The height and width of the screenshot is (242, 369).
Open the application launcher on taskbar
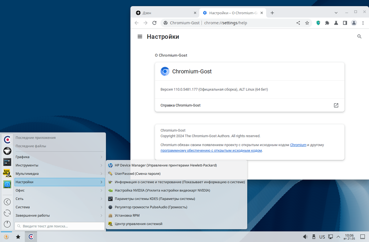6,237
